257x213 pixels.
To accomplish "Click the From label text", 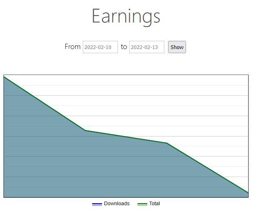I will coord(73,47).
